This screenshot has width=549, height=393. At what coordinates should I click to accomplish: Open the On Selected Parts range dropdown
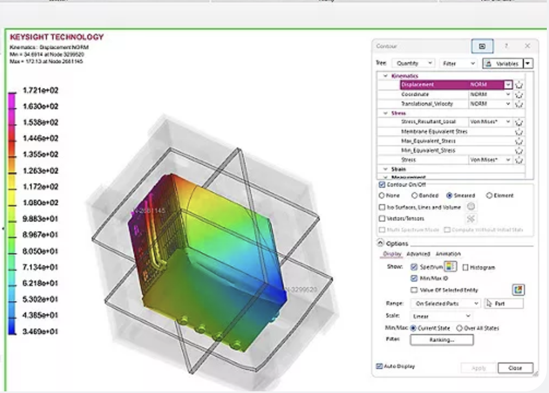point(446,303)
